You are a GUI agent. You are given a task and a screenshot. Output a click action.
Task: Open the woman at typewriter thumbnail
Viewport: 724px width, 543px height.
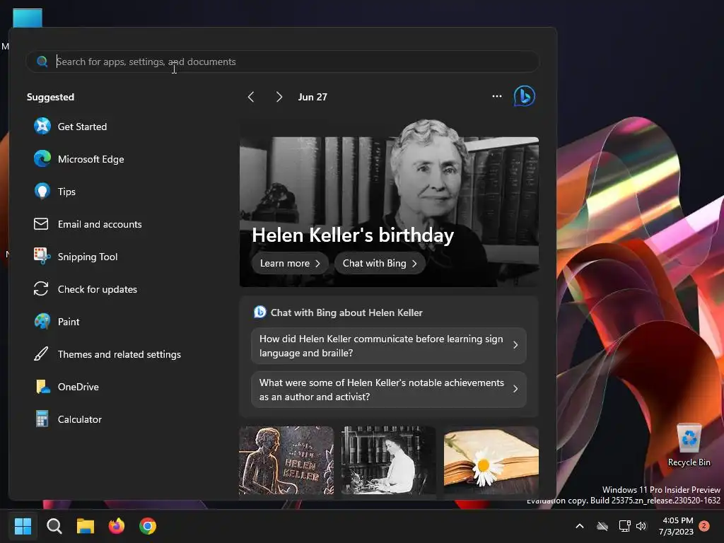click(388, 460)
